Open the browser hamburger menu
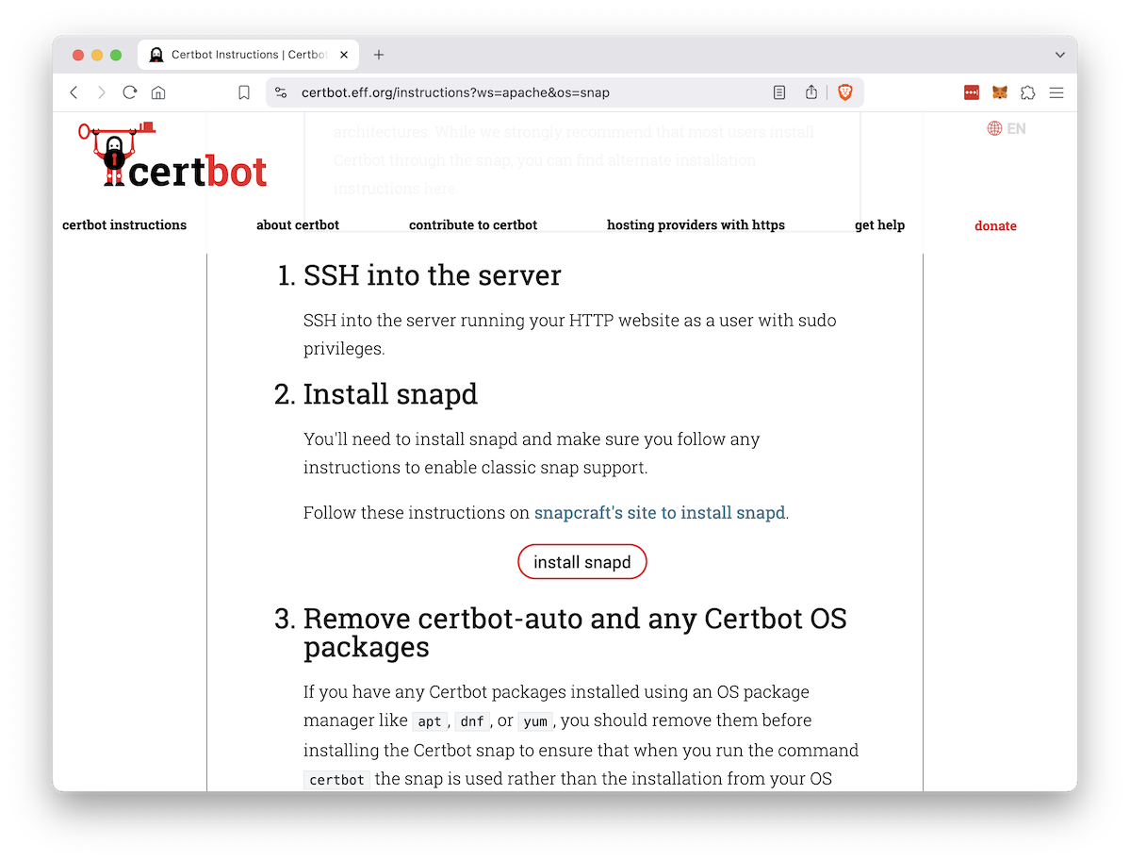 (x=1056, y=92)
